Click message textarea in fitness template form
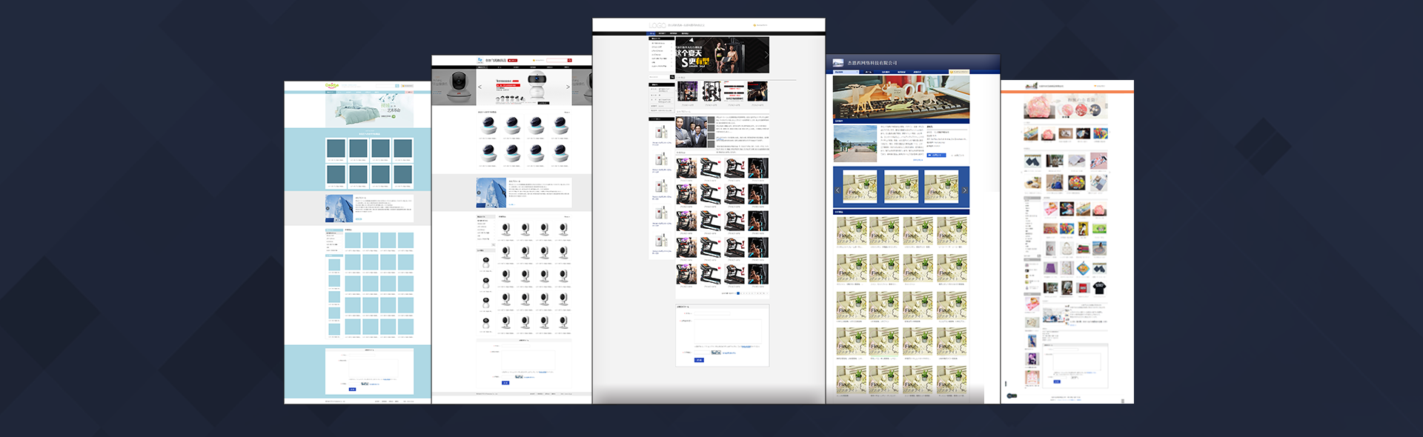The width and height of the screenshot is (1423, 437). [x=727, y=331]
